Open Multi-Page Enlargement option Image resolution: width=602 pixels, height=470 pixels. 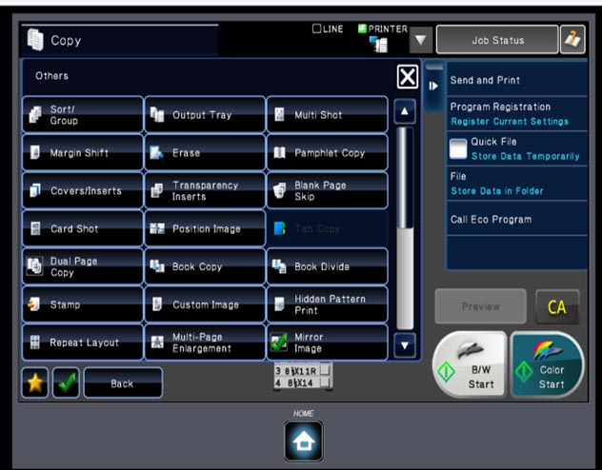pyautogui.click(x=205, y=343)
